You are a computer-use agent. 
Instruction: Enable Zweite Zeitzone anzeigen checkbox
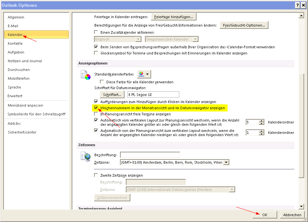point(96,175)
